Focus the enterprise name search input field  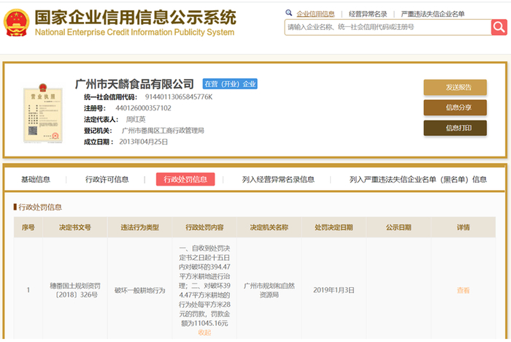click(x=388, y=27)
